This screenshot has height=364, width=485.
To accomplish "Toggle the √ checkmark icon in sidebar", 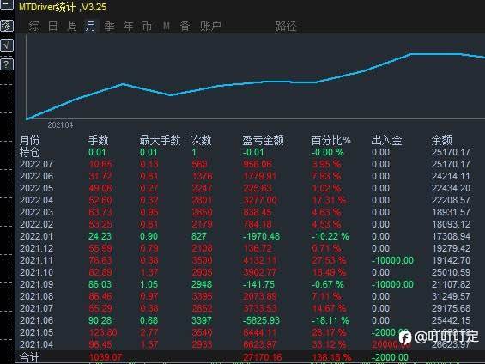I will coord(7,45).
